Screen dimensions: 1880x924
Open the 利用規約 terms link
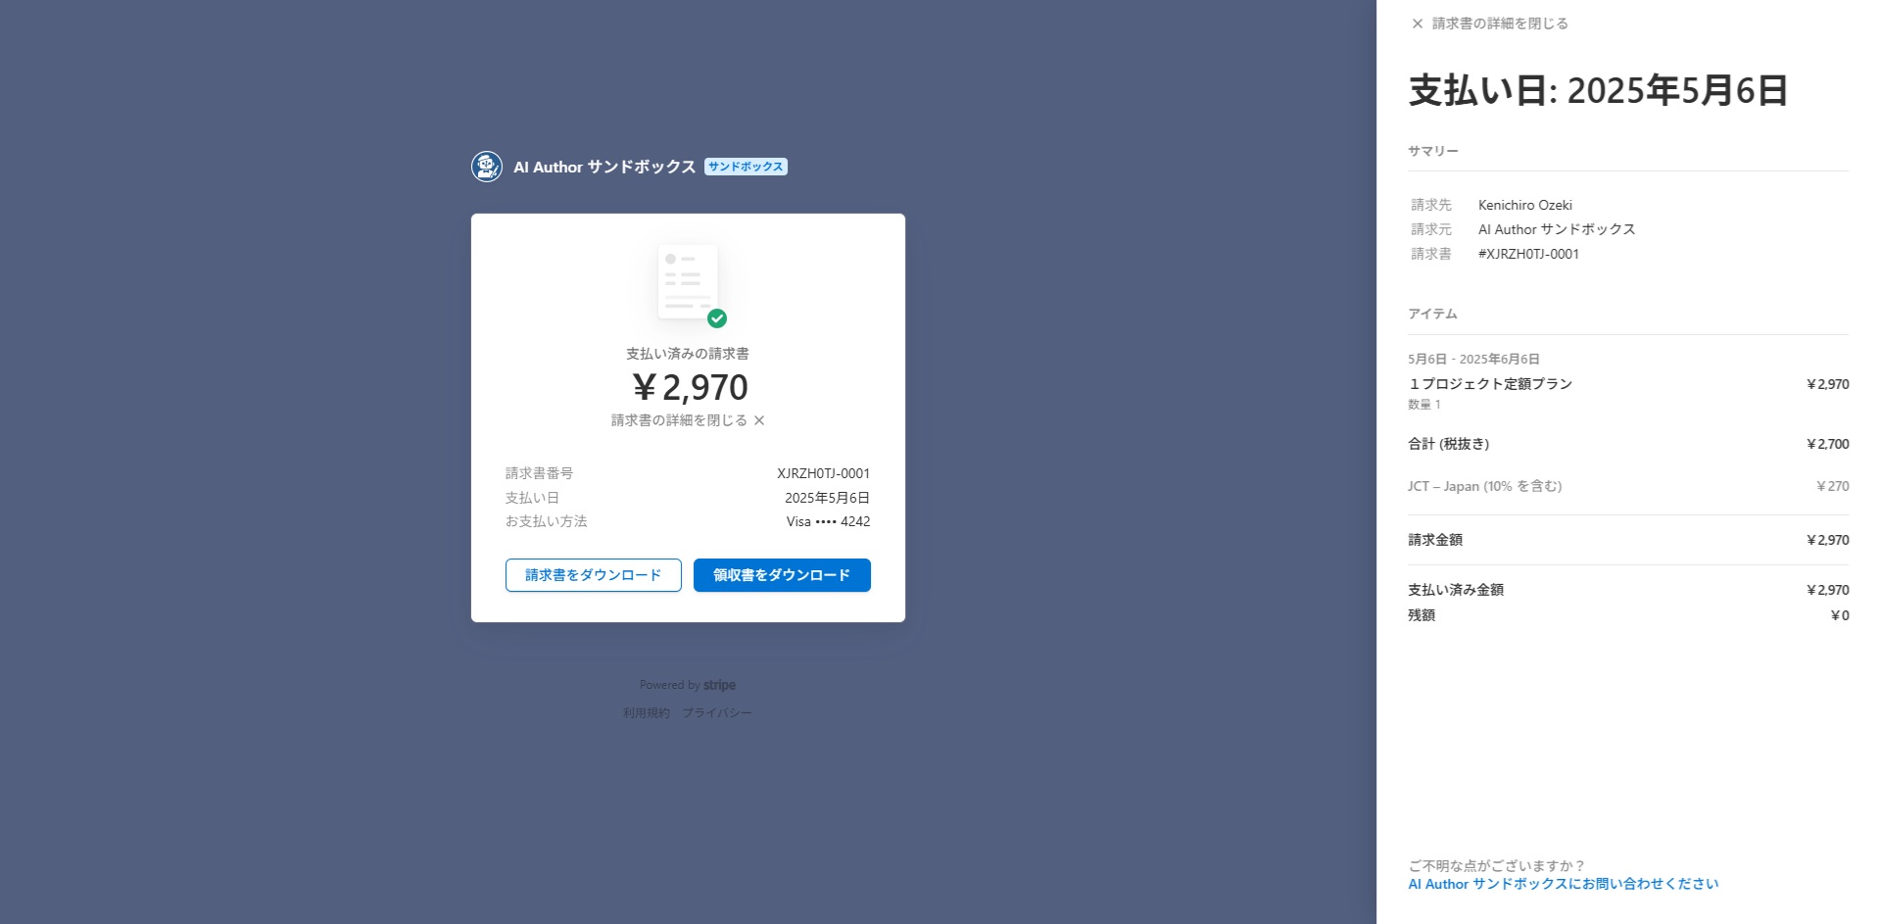coord(647,713)
